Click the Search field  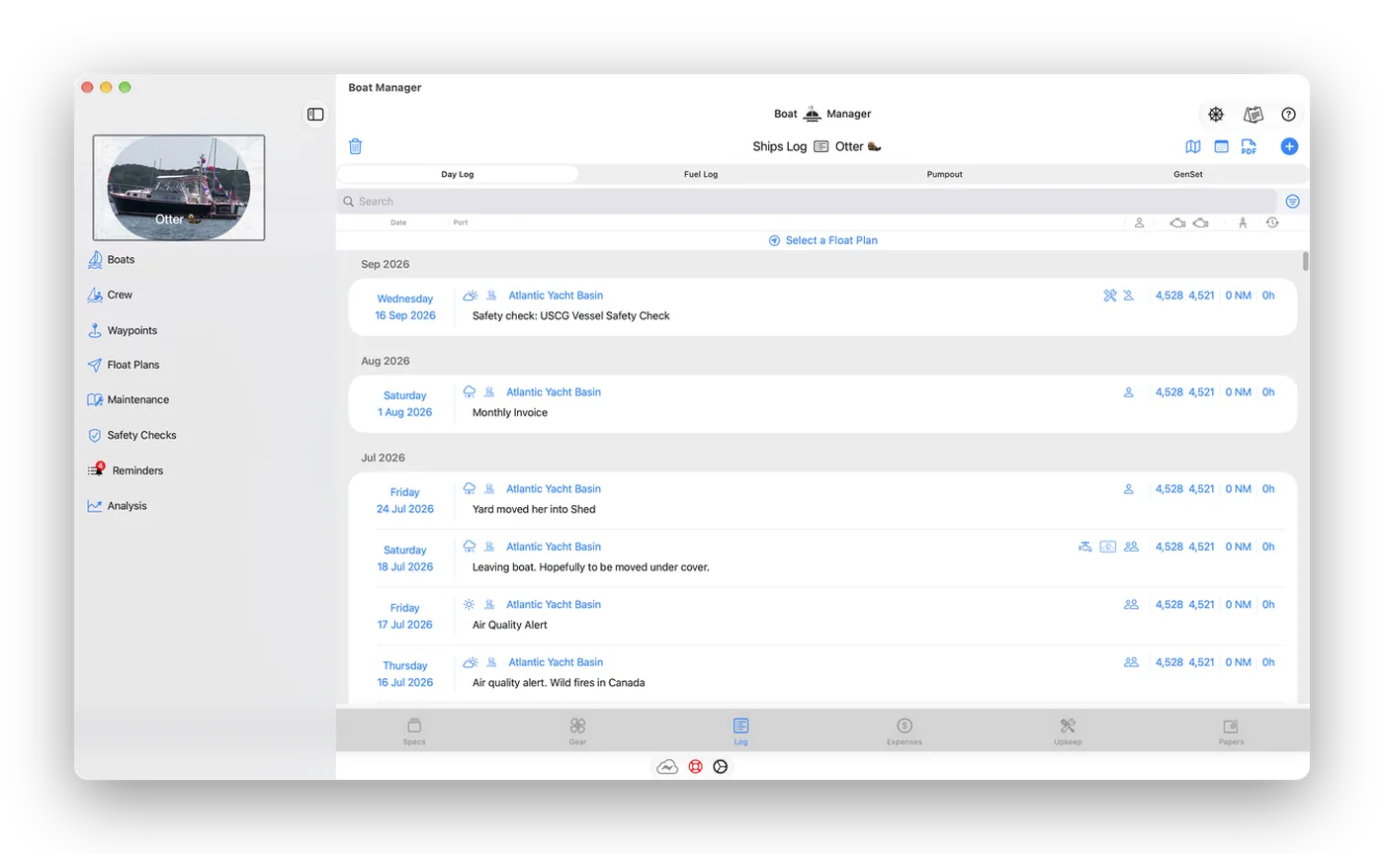coord(806,202)
